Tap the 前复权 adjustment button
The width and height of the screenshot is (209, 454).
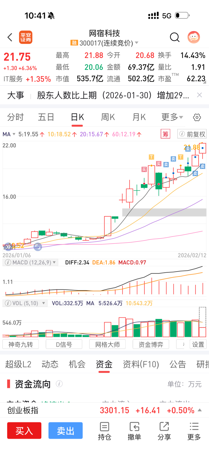(192, 134)
